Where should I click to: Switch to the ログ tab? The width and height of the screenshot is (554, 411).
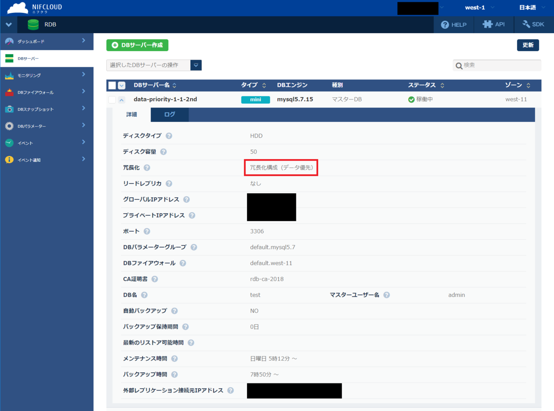[170, 115]
